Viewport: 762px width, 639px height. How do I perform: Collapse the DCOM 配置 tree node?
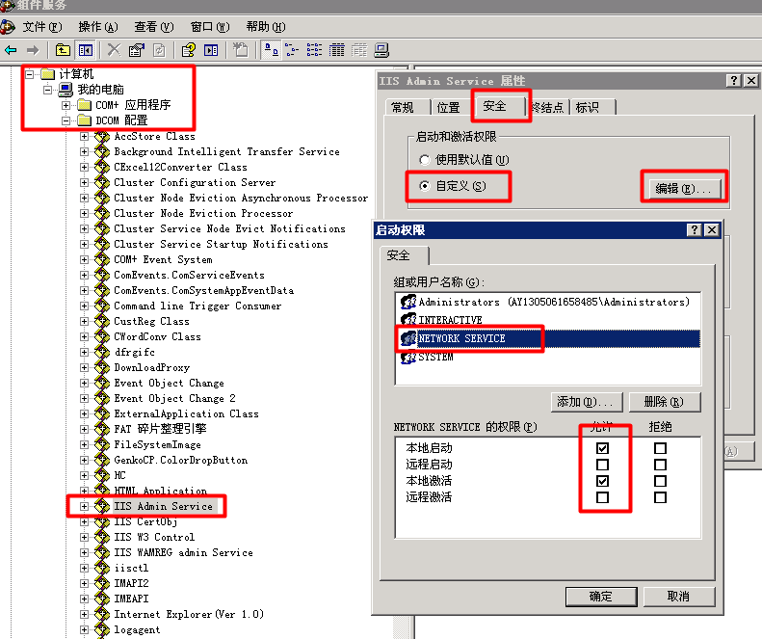coord(67,120)
